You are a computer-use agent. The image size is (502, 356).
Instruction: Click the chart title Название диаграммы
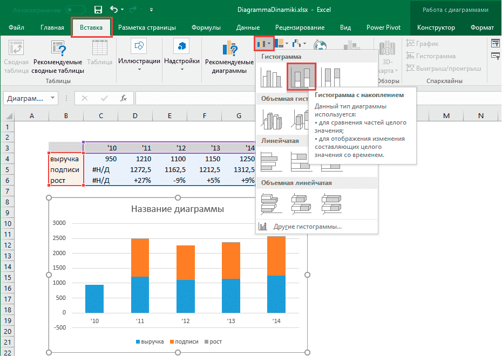178,209
